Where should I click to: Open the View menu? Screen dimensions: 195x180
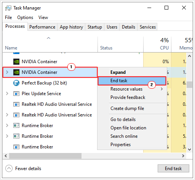[43, 18]
